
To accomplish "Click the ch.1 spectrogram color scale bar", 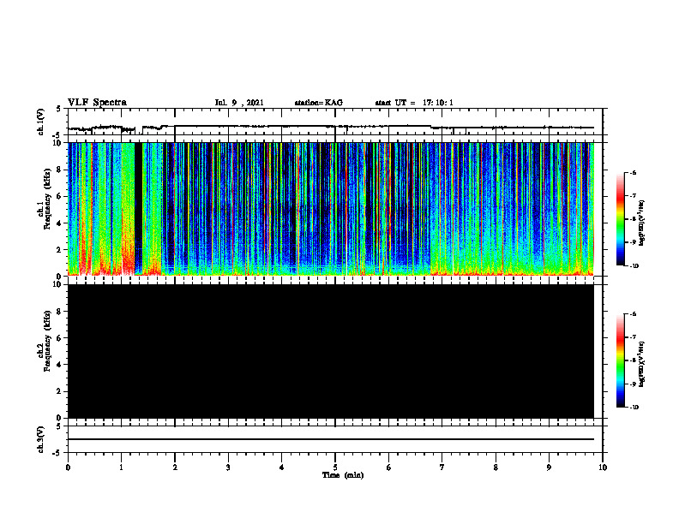I will [x=620, y=219].
